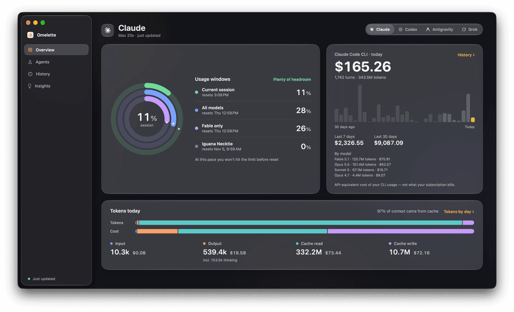Click the incl. 153.5k thinking note
Viewport: 514px width, 312px height.
click(220, 260)
